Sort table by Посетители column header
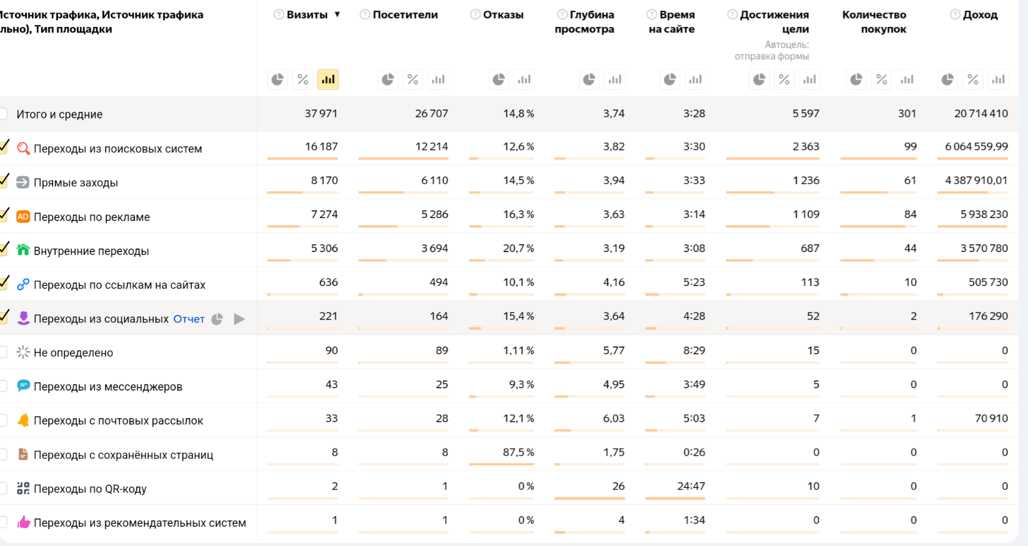1028x546 pixels. click(405, 14)
